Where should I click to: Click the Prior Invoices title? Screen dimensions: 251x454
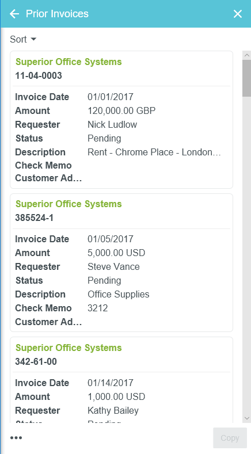pyautogui.click(x=57, y=14)
